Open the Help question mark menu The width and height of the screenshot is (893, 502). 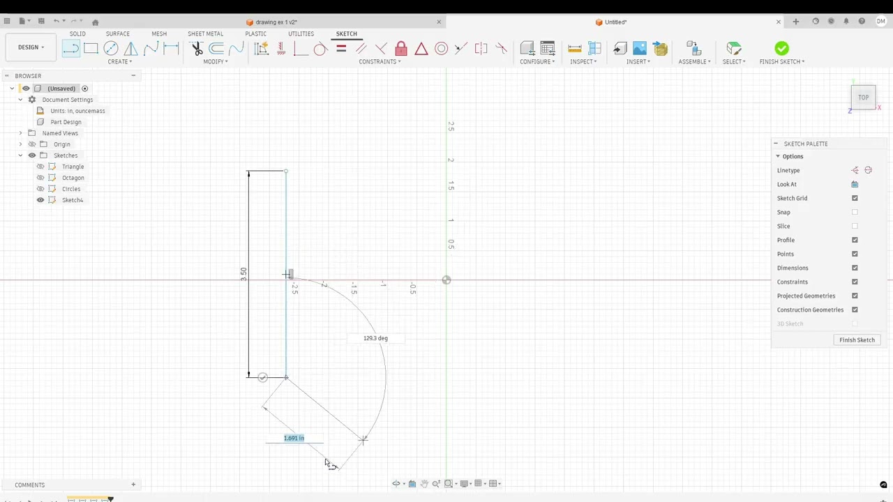click(x=862, y=22)
